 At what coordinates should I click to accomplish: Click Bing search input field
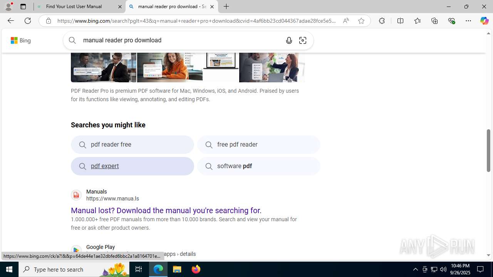click(181, 40)
